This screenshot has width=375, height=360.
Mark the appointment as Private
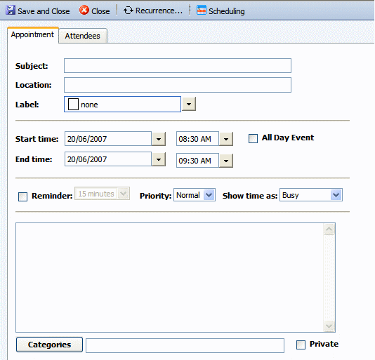pyautogui.click(x=301, y=345)
